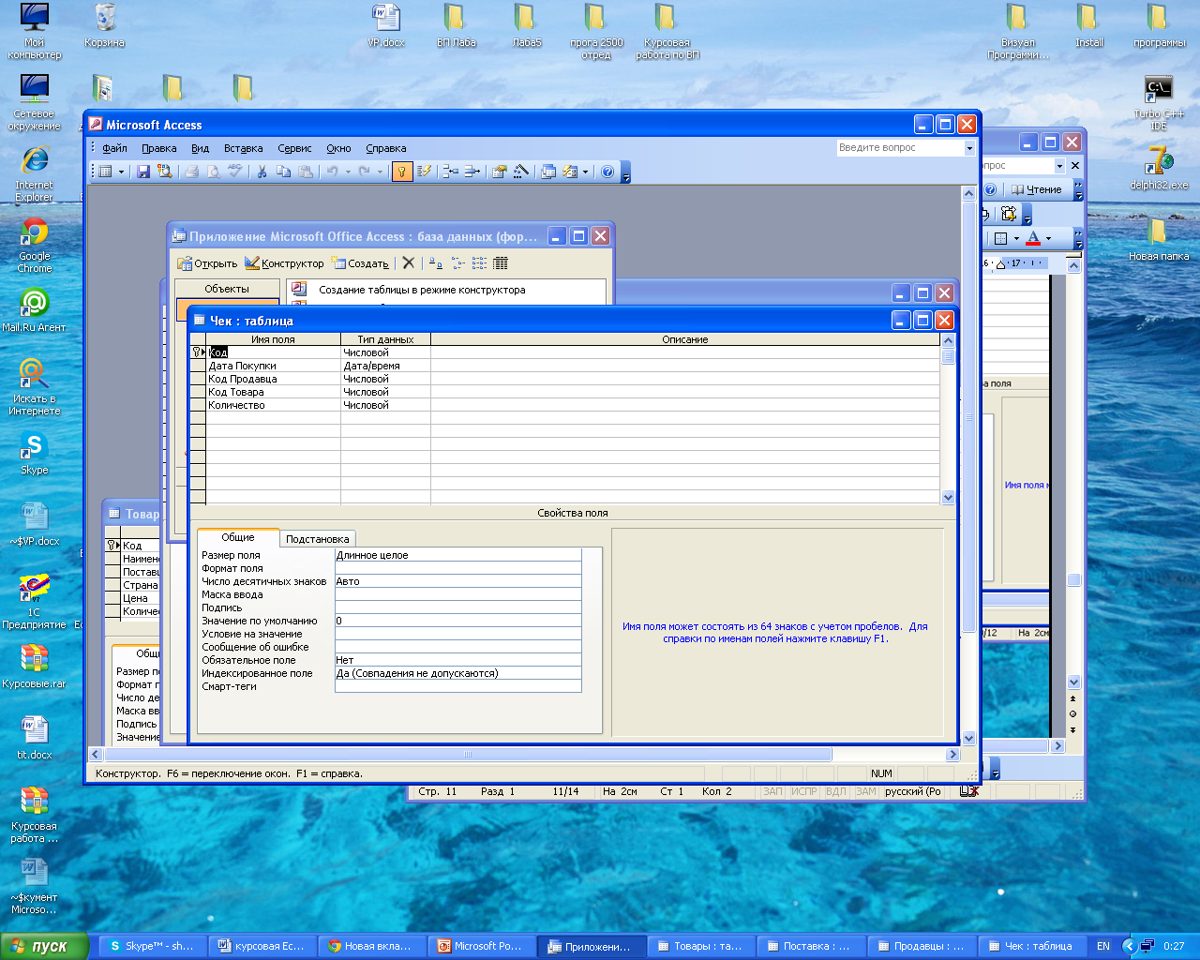The image size is (1200, 960).
Task: Click the 'Код Продавца' field name cell
Action: 273,379
